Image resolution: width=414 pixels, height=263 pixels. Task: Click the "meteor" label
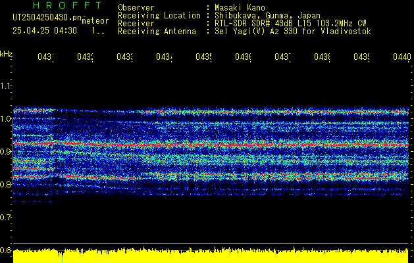95,21
